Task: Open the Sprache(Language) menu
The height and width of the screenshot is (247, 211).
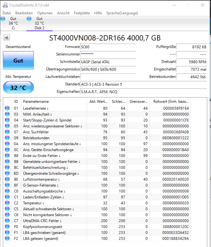Action: pos(122,13)
